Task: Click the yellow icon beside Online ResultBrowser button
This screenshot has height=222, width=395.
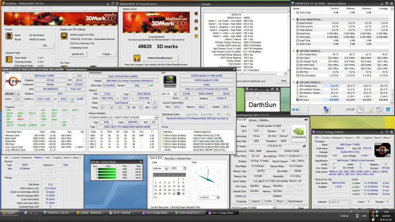Action: click(137, 58)
